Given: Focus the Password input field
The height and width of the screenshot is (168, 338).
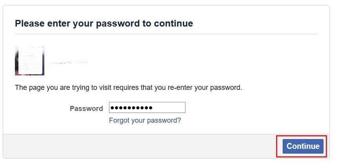Looking at the screenshot, I should point(147,107).
